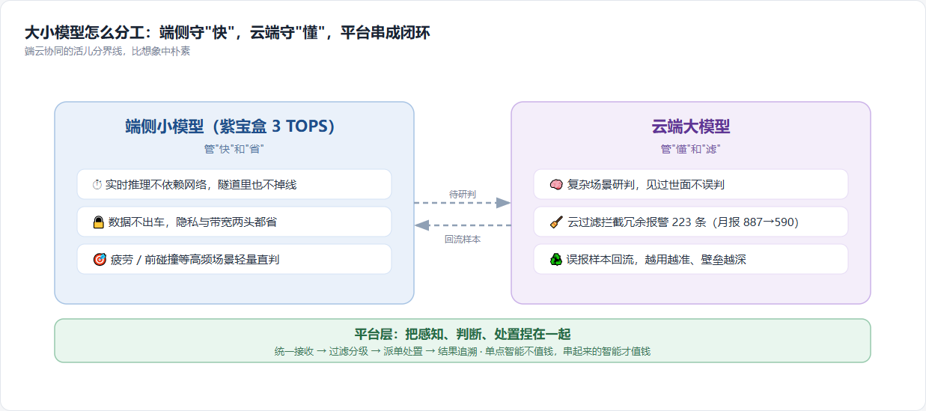926x411 pixels.
Task: Click the text 数据不出车，隐私与带宽两头都省
Action: tap(193, 222)
